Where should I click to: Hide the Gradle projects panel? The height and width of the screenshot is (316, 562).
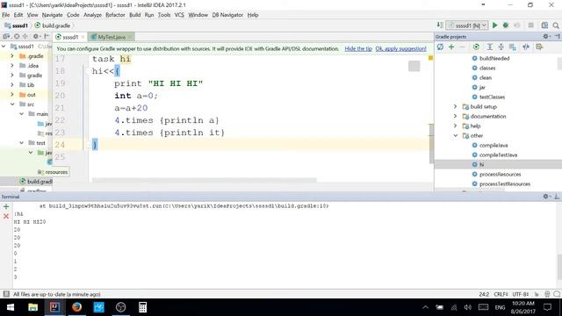click(x=557, y=37)
